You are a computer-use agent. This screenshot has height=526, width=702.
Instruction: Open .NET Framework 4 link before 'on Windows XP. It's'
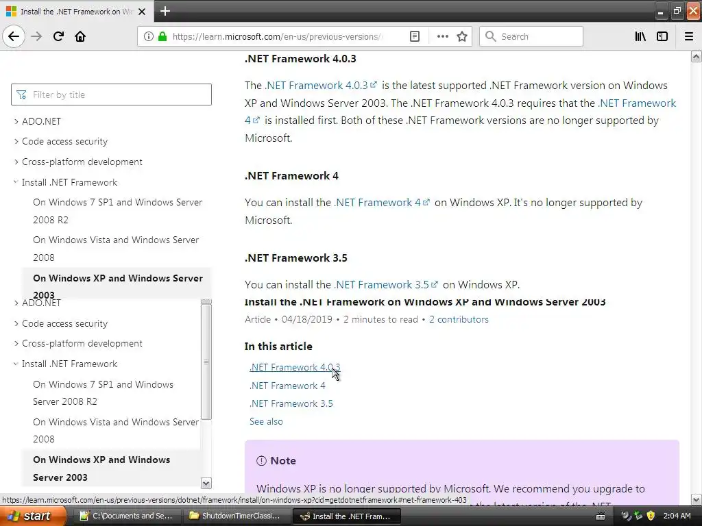coord(381,203)
